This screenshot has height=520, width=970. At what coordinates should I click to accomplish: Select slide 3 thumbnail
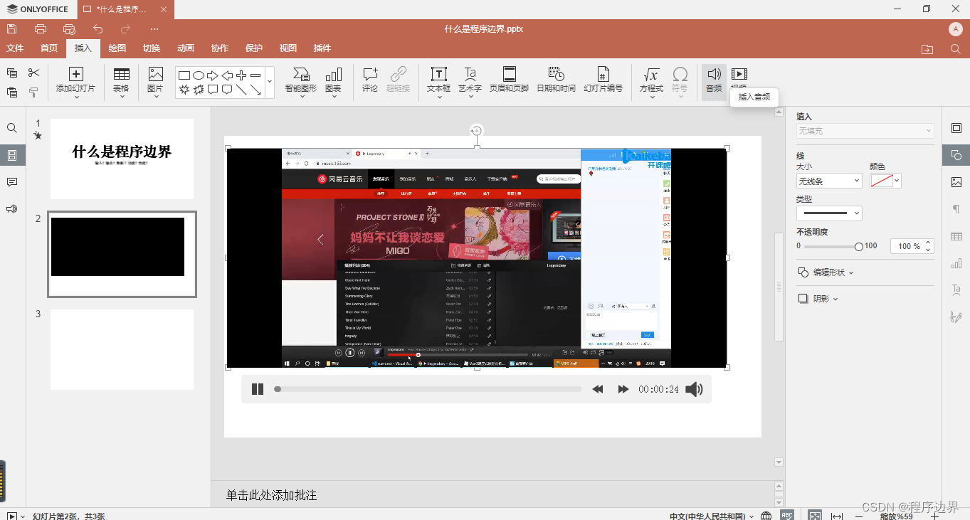[x=122, y=349]
